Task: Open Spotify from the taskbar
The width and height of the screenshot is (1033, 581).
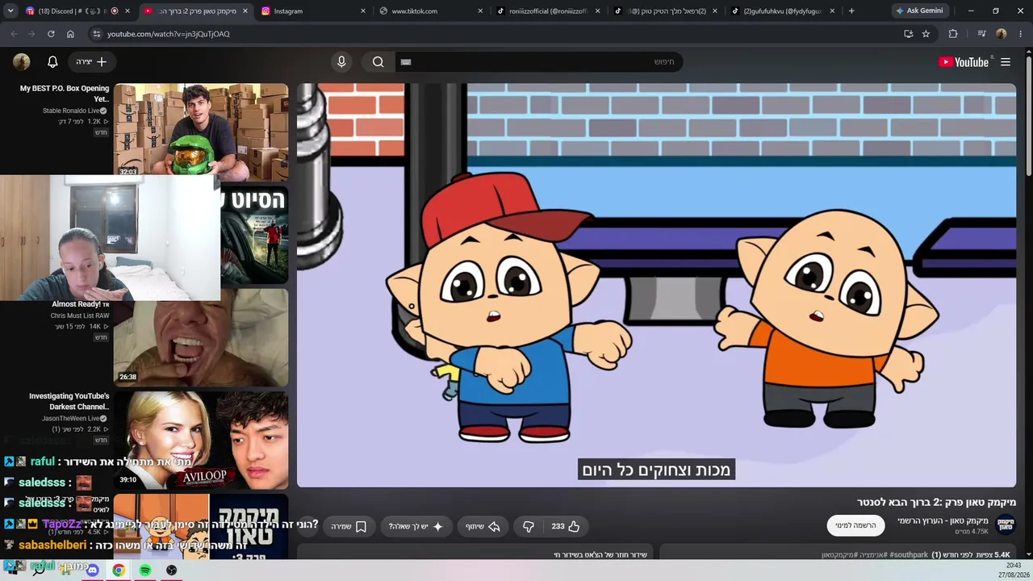Action: [x=145, y=571]
